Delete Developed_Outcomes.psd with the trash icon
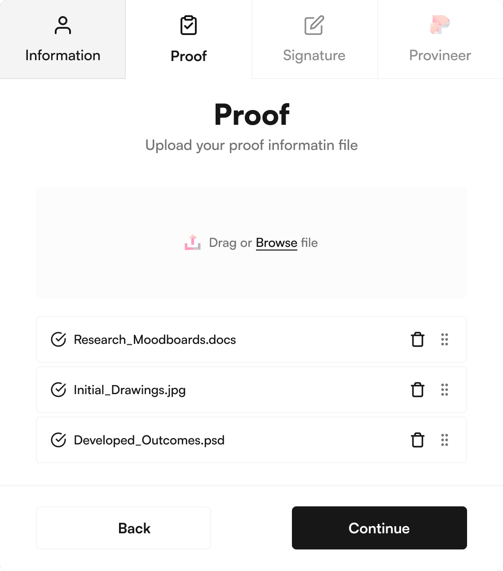This screenshot has height=571, width=503. [x=418, y=440]
